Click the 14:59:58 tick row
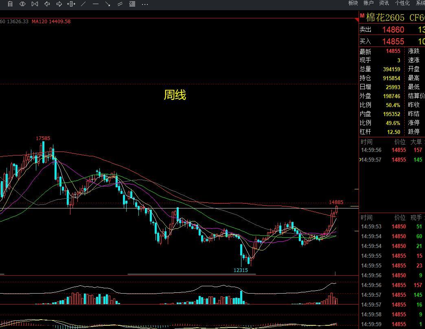This screenshot has height=329, width=425. (x=392, y=314)
